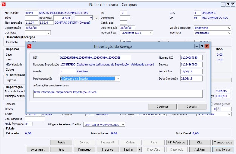Click the Obs. button
The width and height of the screenshot is (236, 154).
(200, 142)
